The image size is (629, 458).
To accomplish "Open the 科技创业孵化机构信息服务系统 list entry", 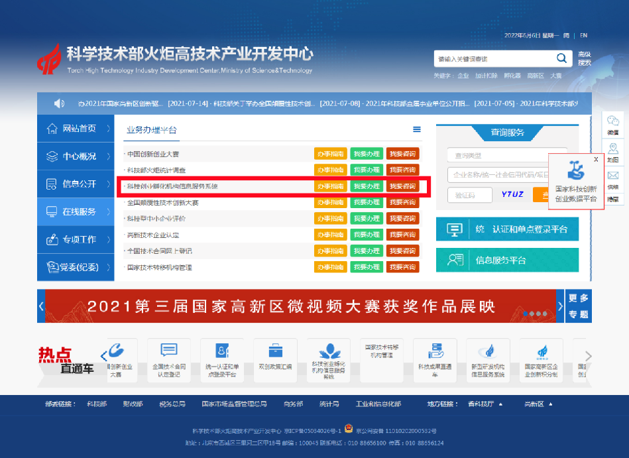I will point(172,186).
